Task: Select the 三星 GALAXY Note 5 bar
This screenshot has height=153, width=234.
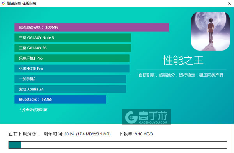Action: point(73,38)
